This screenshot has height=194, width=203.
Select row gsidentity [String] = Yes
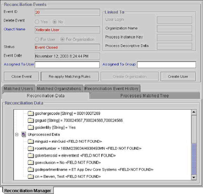click(55, 127)
